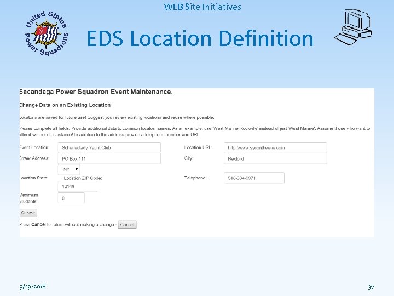Click the Change Data on an Existing Location subheading
This screenshot has height=296, width=394.
click(65, 105)
